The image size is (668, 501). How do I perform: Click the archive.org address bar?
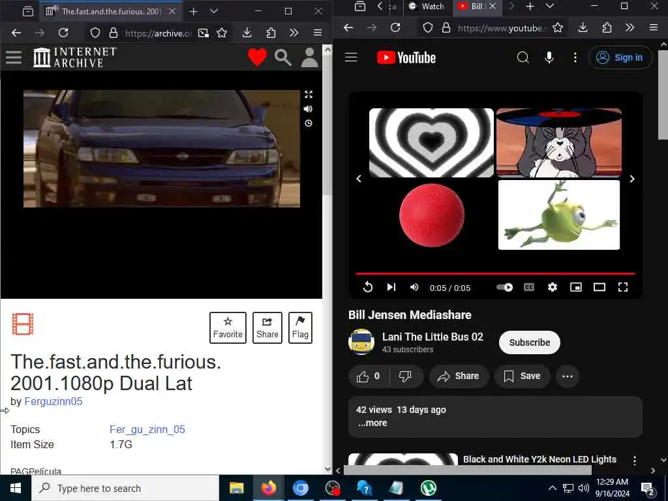pyautogui.click(x=159, y=33)
